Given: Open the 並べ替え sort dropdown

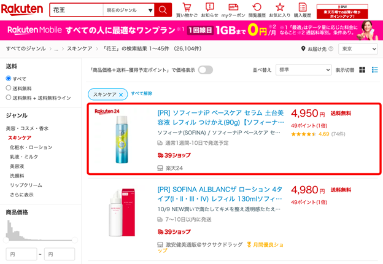Looking at the screenshot, I should [303, 70].
